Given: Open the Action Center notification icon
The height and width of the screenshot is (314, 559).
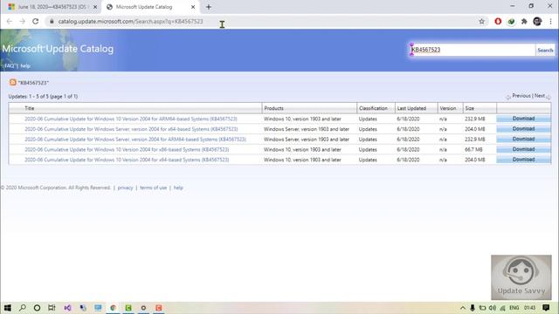Looking at the screenshot, I should click(546, 308).
